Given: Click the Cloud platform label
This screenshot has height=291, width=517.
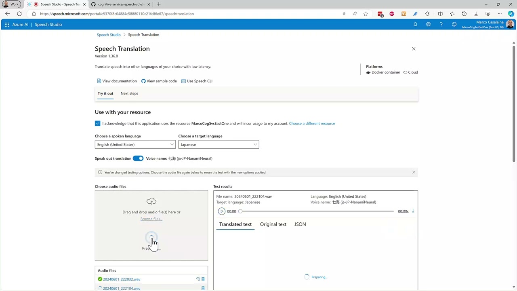Looking at the screenshot, I should pyautogui.click(x=410, y=72).
